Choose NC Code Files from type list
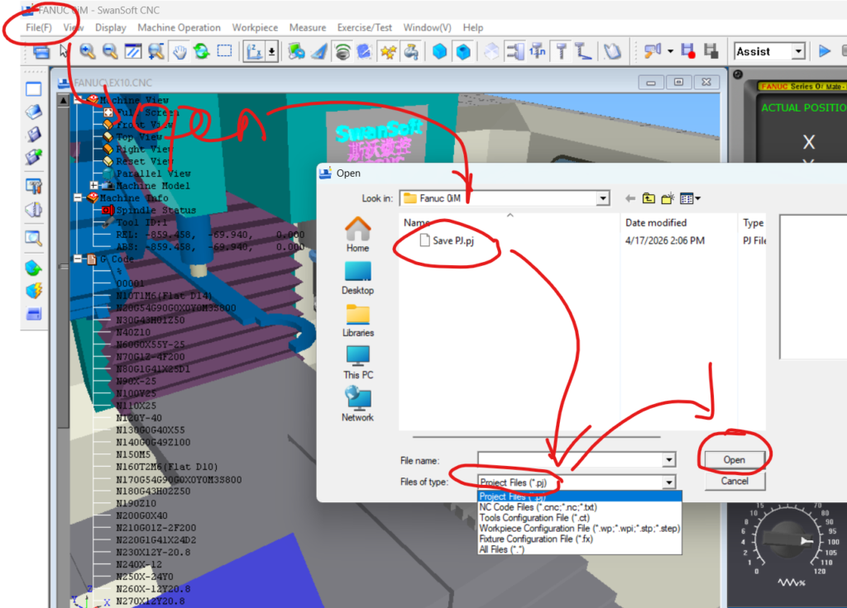This screenshot has height=608, width=847. click(538, 507)
